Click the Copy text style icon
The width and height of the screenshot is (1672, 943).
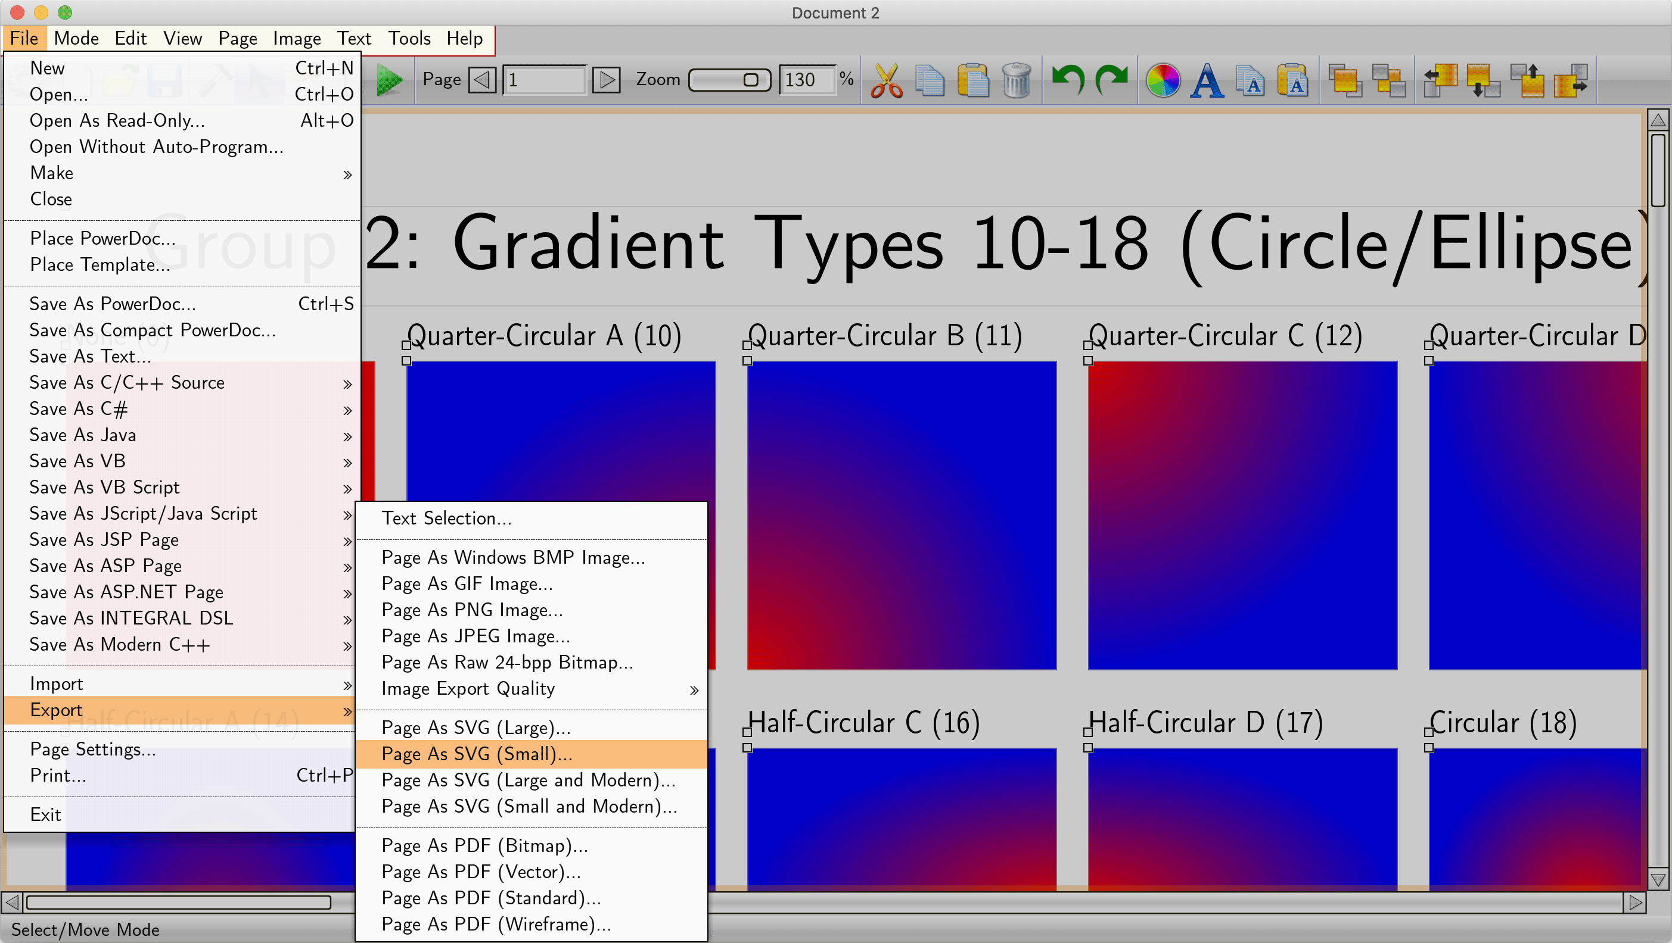coord(1251,80)
